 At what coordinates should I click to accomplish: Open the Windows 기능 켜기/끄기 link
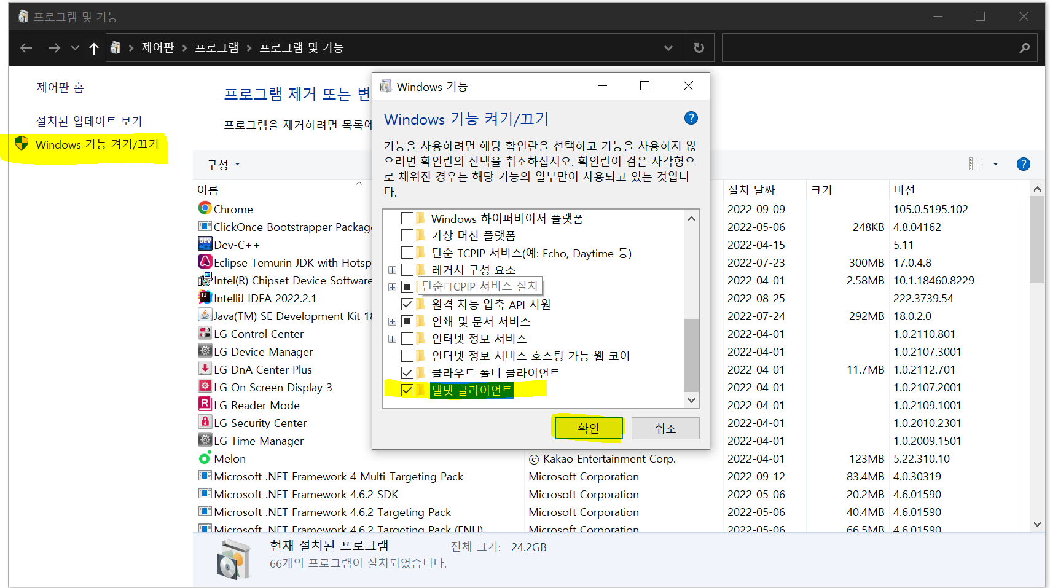[97, 144]
